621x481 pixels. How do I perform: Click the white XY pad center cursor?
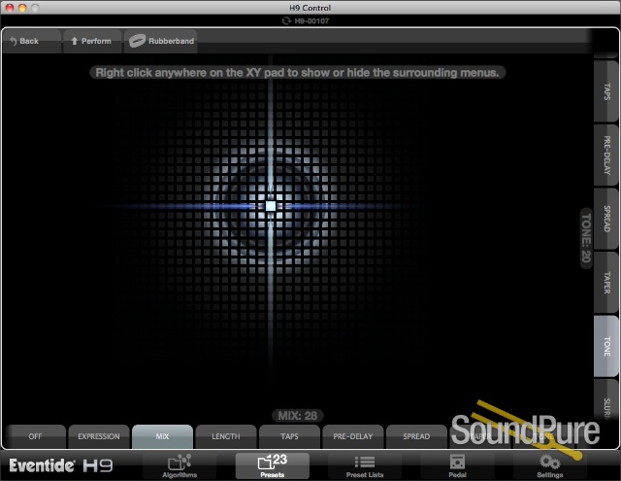pos(270,206)
